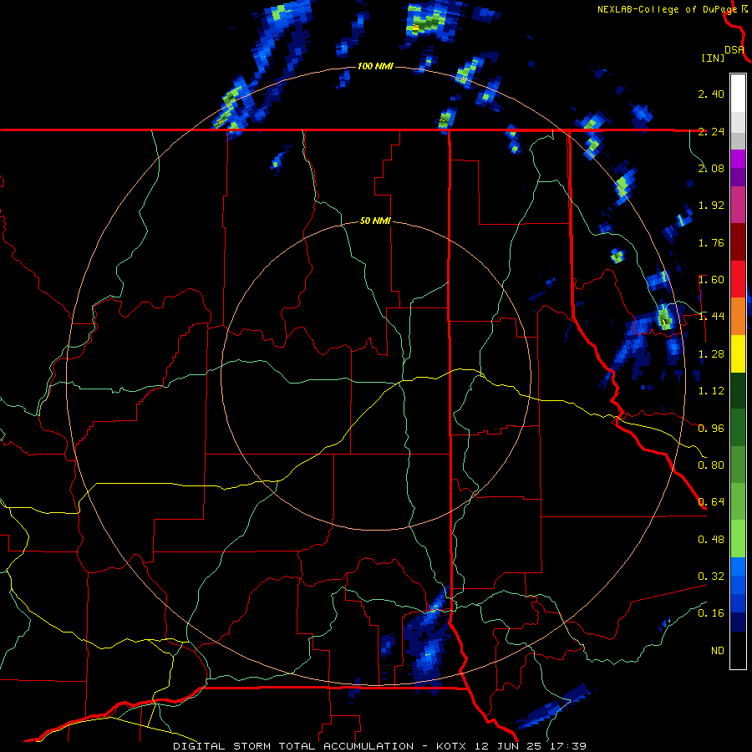This screenshot has width=752, height=752.
Task: Click the 1.92 legend value
Action: point(711,206)
